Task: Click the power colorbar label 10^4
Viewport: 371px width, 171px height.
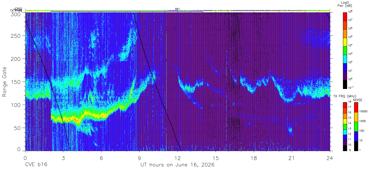Action: tap(350, 45)
